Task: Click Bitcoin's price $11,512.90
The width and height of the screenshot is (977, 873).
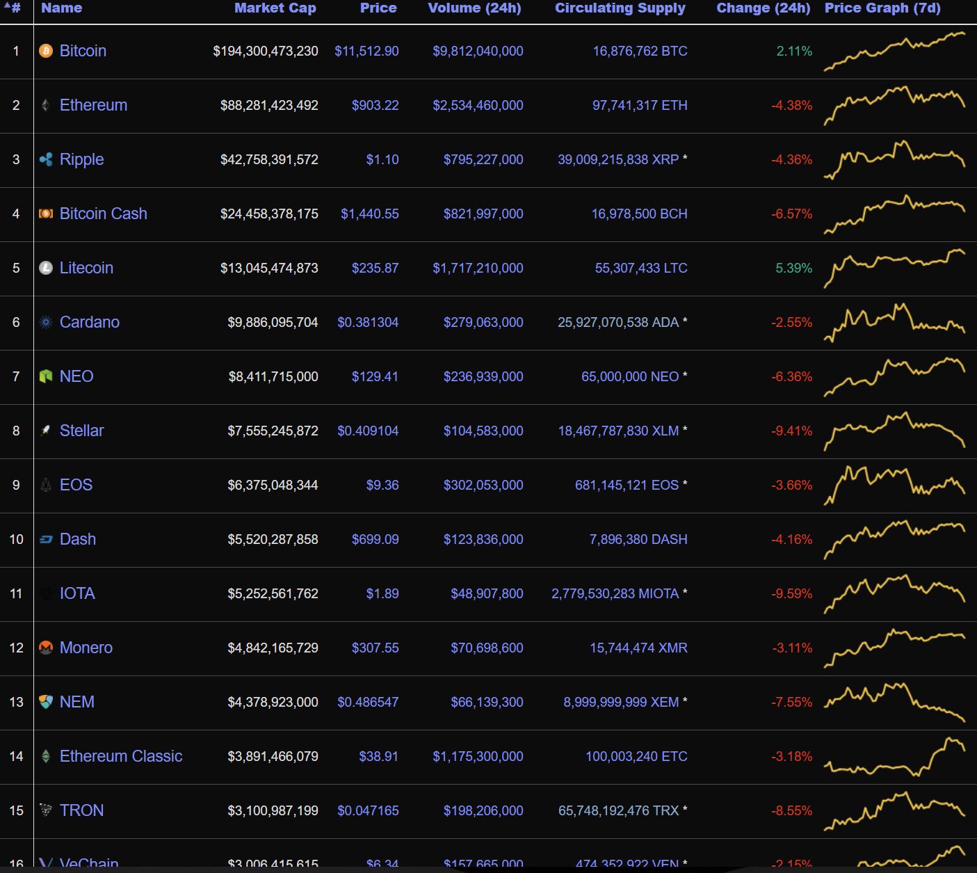Action: pos(366,51)
